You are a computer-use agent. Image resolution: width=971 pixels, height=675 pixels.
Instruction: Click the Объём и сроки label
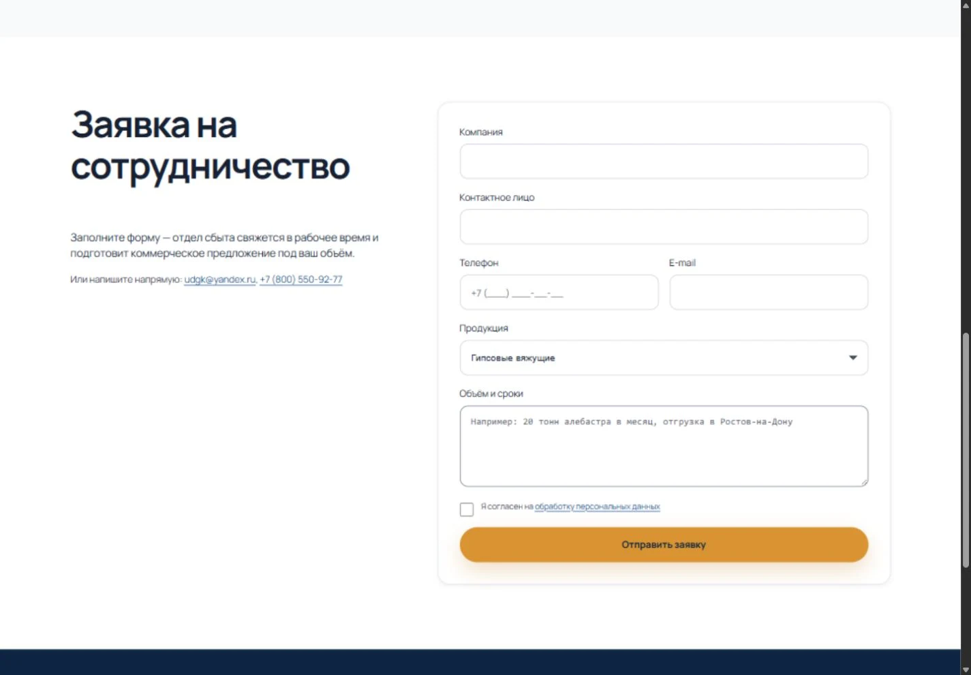click(x=491, y=394)
